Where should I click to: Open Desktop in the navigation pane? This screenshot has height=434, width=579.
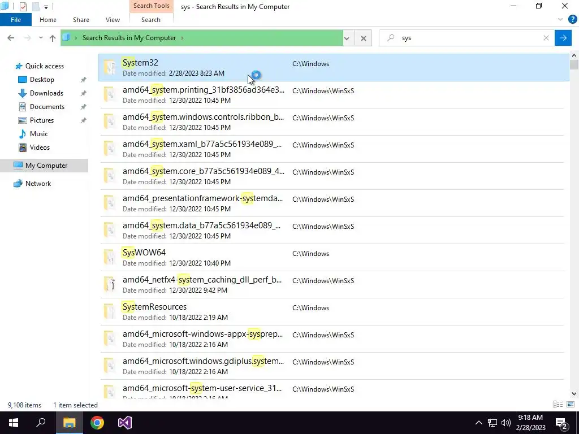pos(42,80)
